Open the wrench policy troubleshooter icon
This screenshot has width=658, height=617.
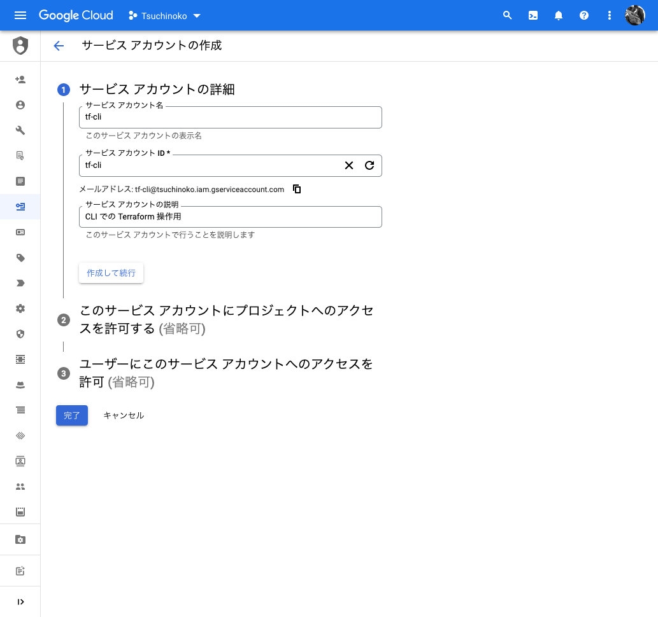pos(20,130)
